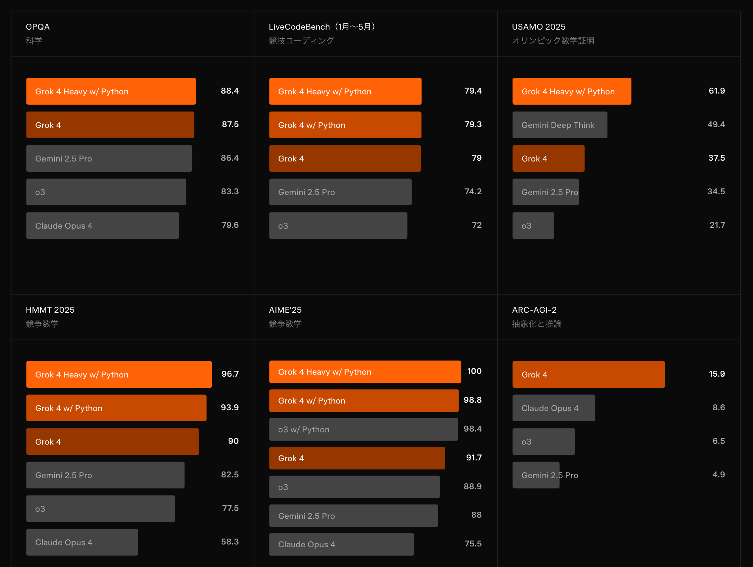Click the 競技コーディング subtitle
Viewport: 753px width, 567px height.
click(x=301, y=41)
